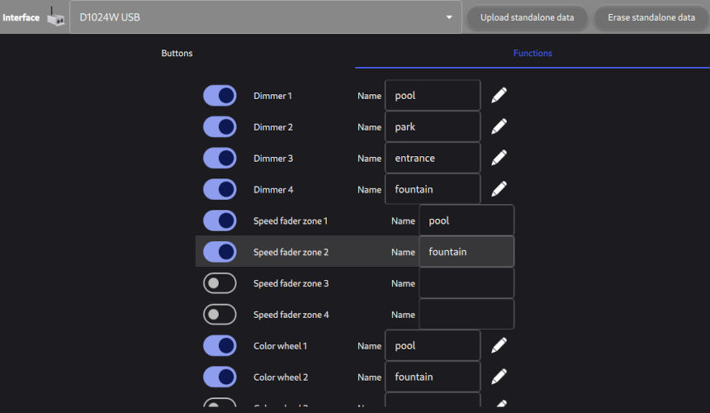This screenshot has width=710, height=413.
Task: Click the pencil icon beside Dimmer 3 entrance
Action: [x=499, y=159]
